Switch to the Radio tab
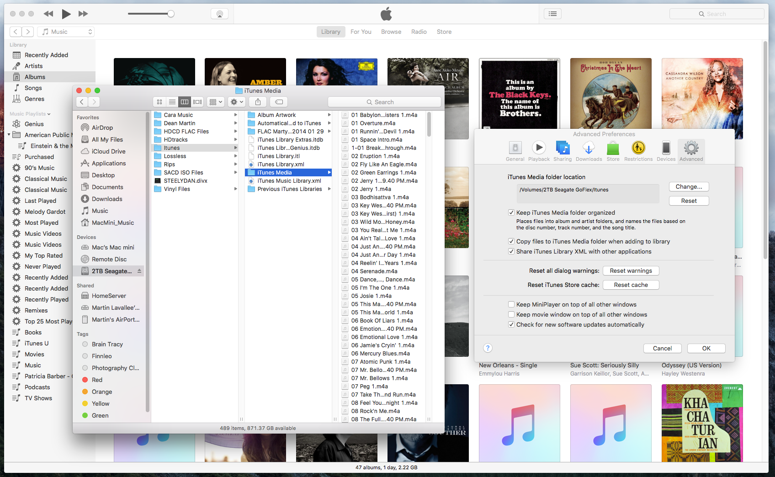The image size is (775, 477). pyautogui.click(x=419, y=32)
